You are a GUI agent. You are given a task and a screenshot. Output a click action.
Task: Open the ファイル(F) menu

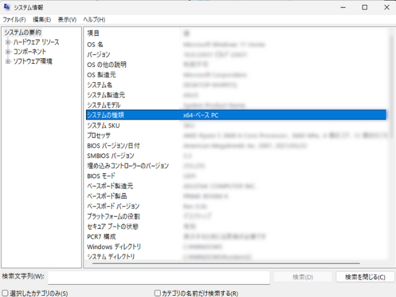point(14,19)
